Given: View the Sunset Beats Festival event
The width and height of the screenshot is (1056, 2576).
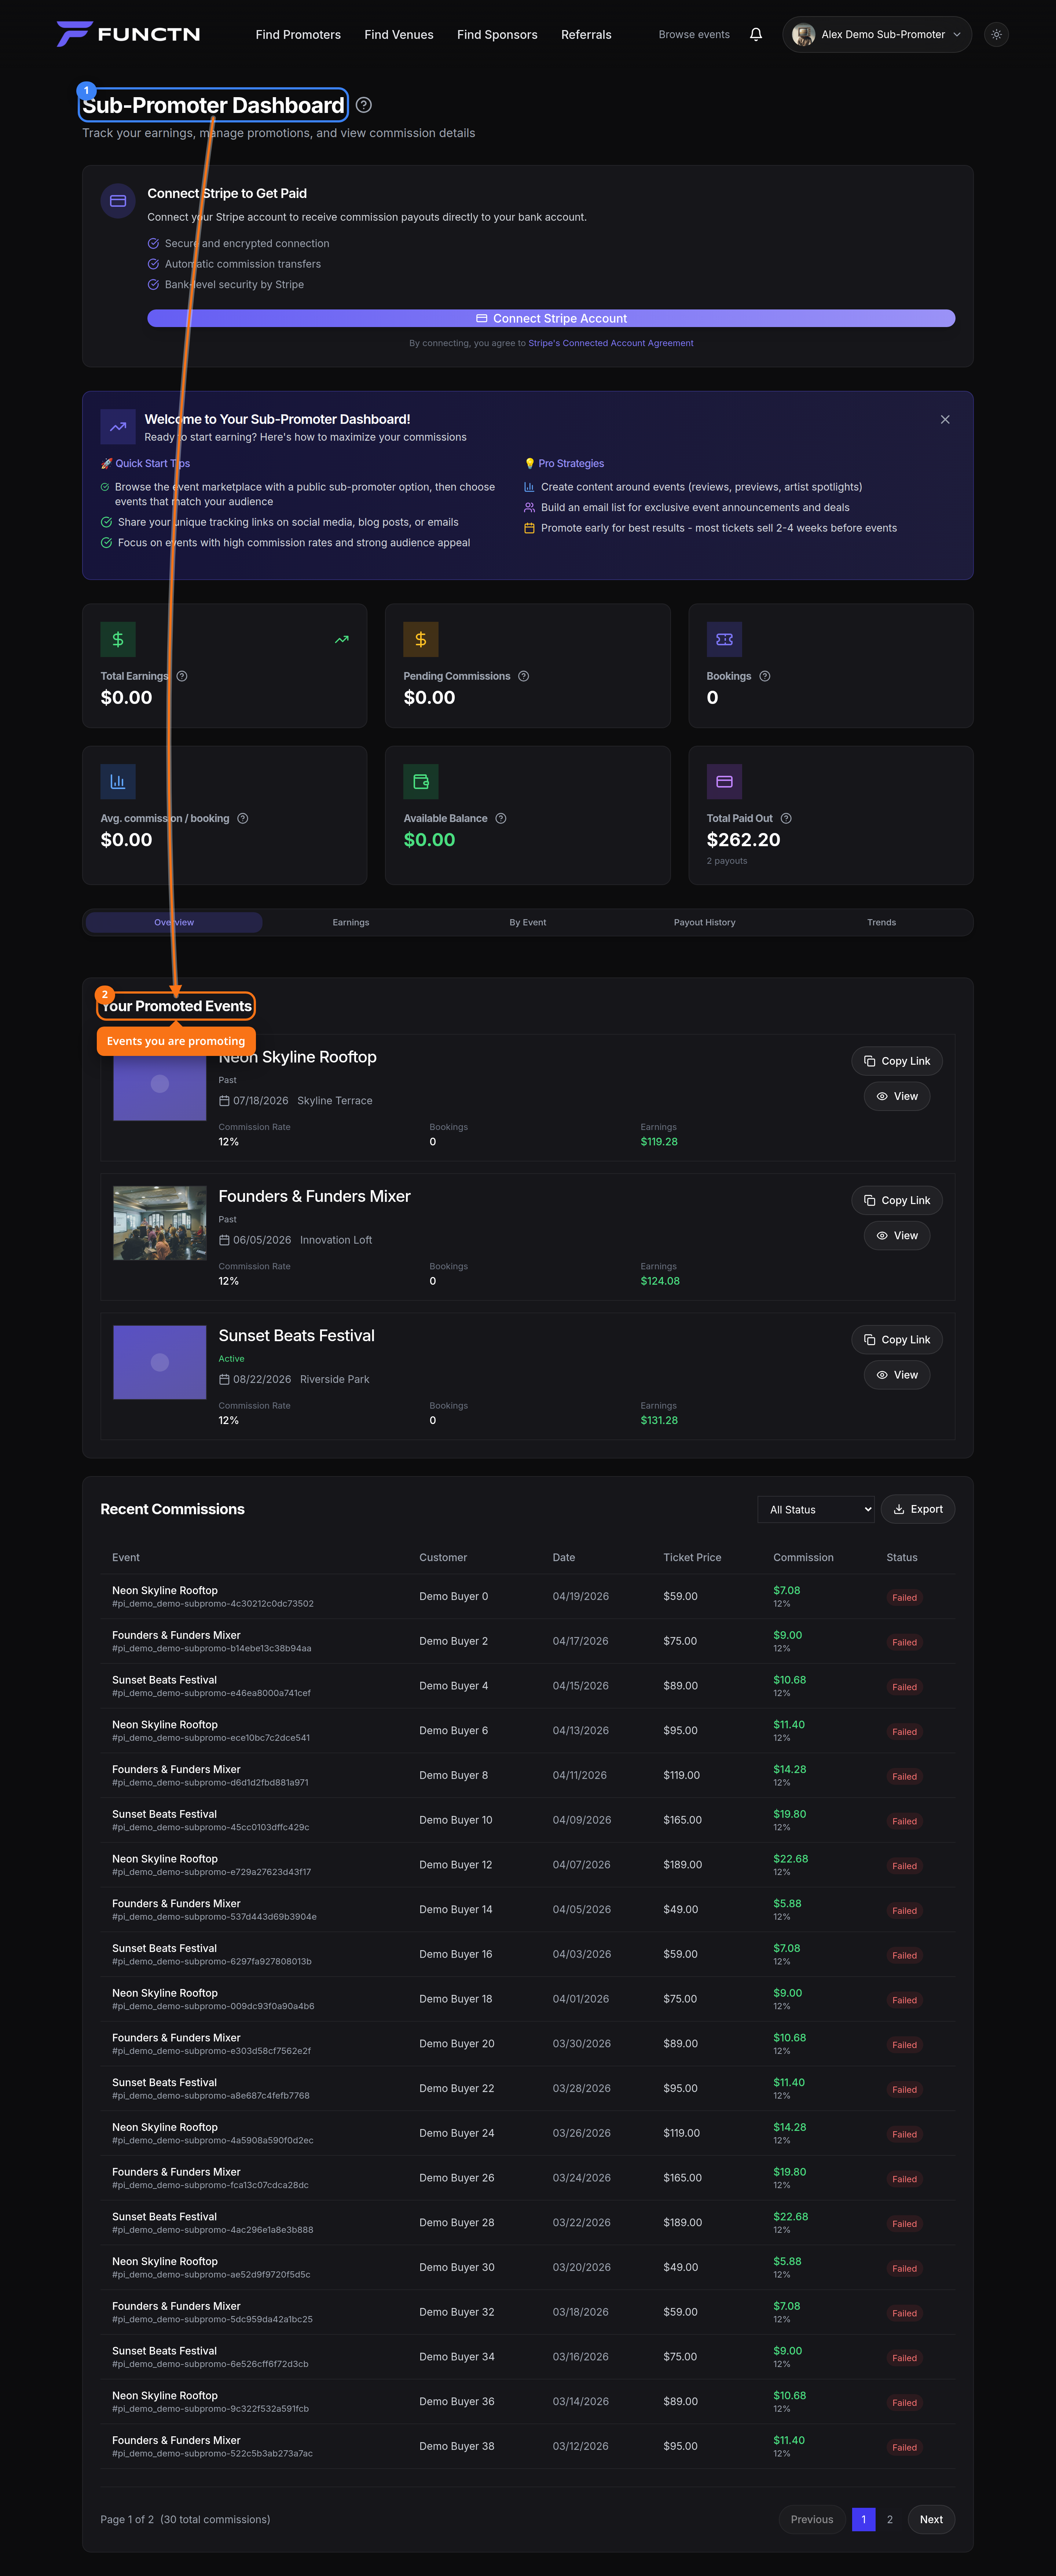Looking at the screenshot, I should [x=897, y=1374].
